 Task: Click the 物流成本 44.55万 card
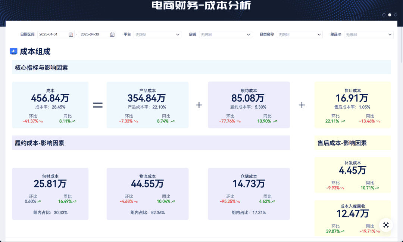(x=147, y=194)
